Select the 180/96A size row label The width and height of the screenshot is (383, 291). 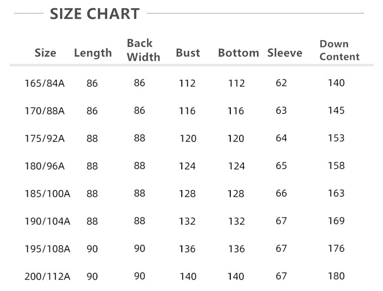(45, 166)
